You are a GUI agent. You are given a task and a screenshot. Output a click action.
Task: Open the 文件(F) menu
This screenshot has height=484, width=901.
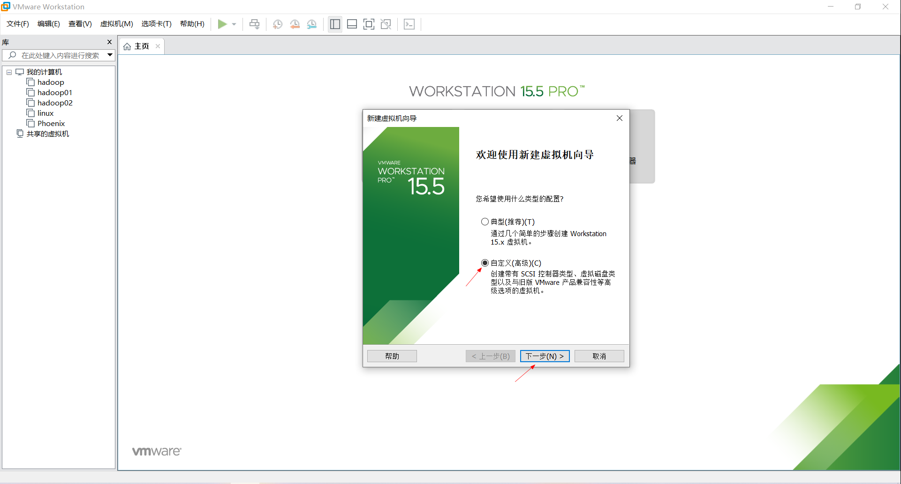[18, 24]
